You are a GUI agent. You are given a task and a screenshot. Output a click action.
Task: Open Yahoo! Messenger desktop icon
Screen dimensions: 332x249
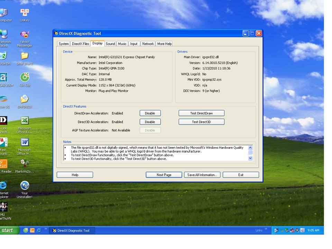click(25, 39)
